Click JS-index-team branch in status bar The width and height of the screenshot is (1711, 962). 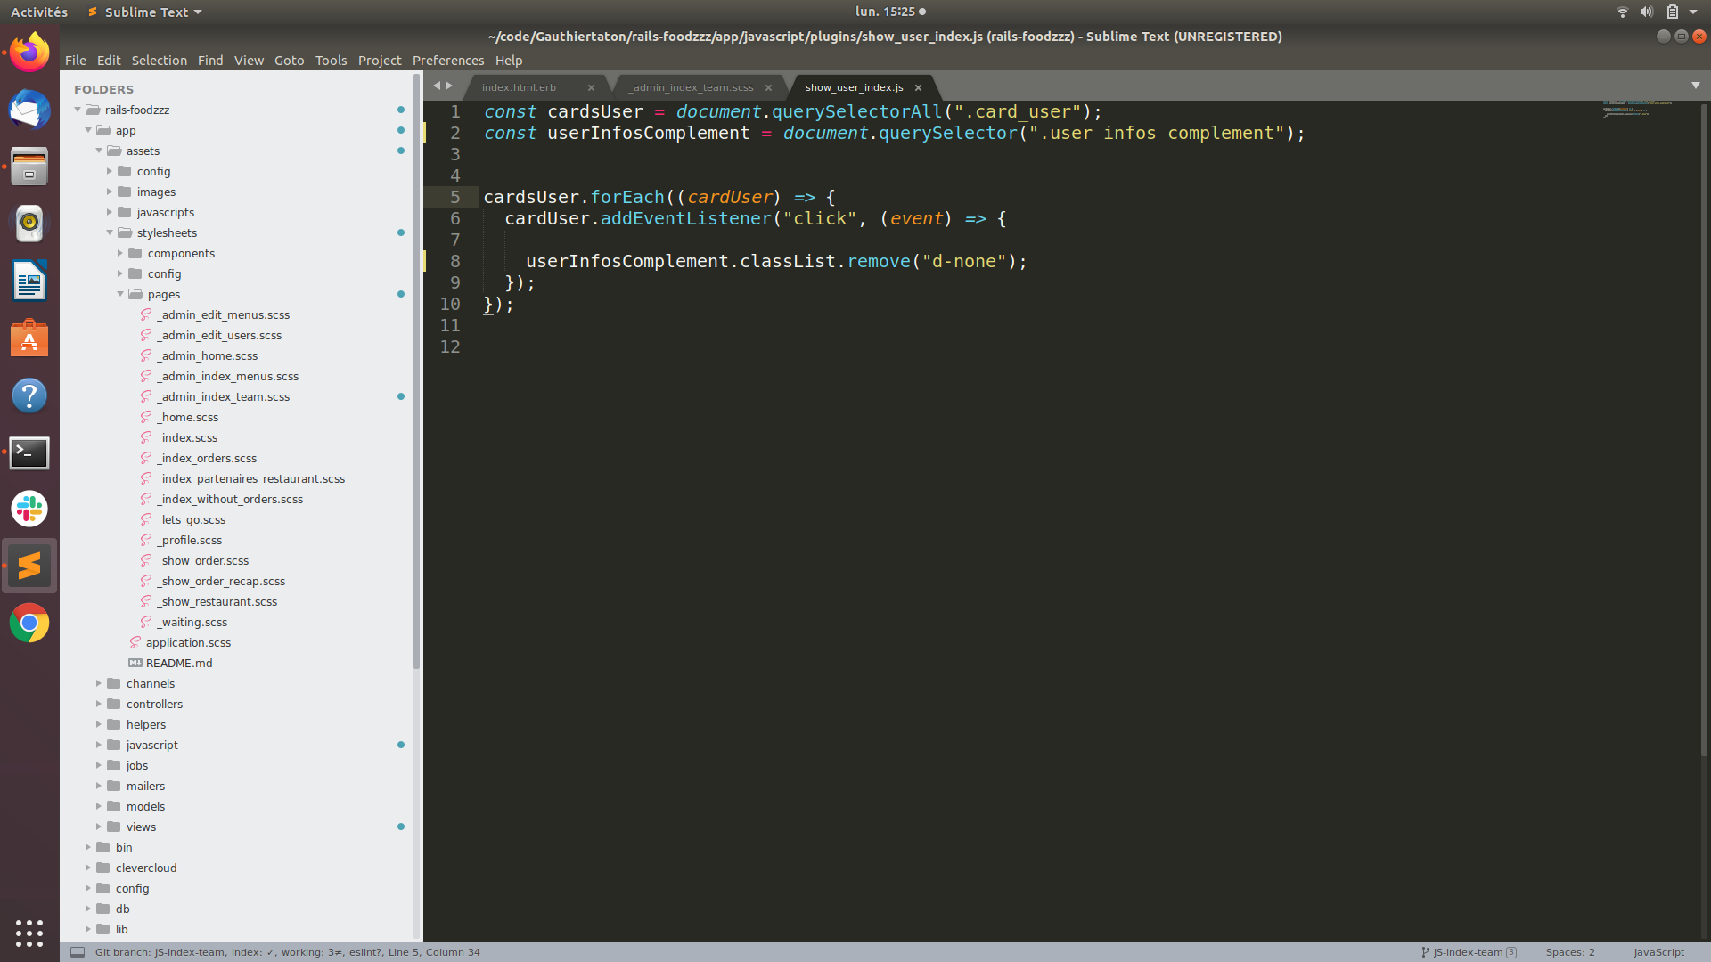(x=1468, y=952)
